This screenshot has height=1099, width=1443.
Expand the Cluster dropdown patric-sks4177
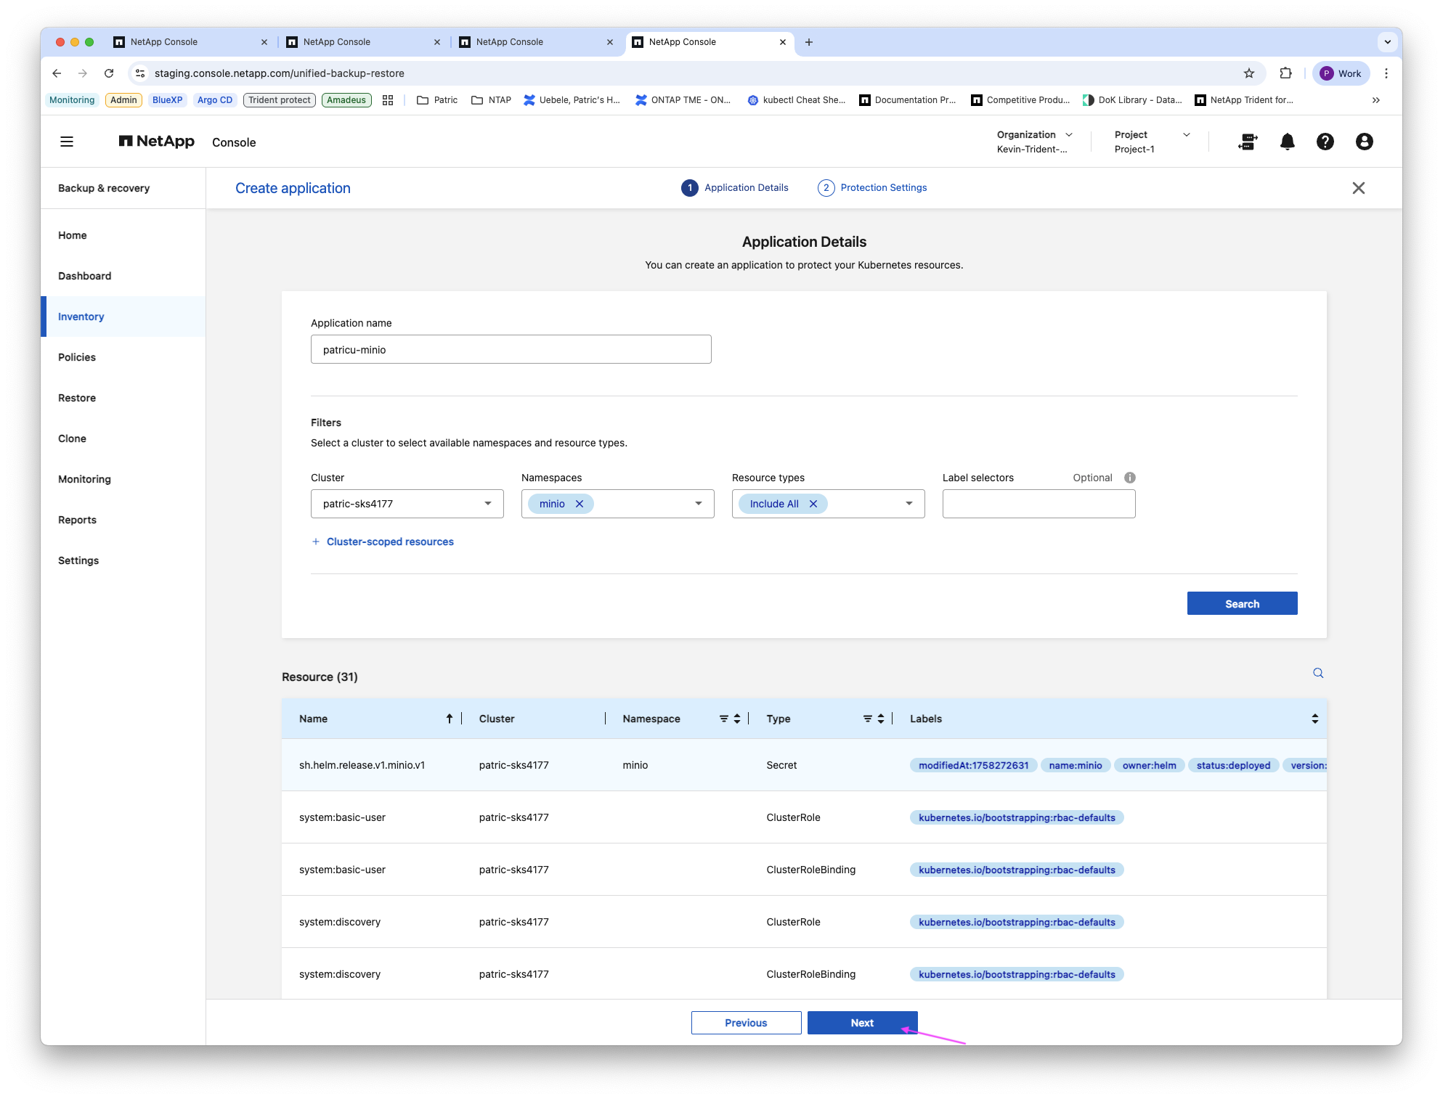407,504
